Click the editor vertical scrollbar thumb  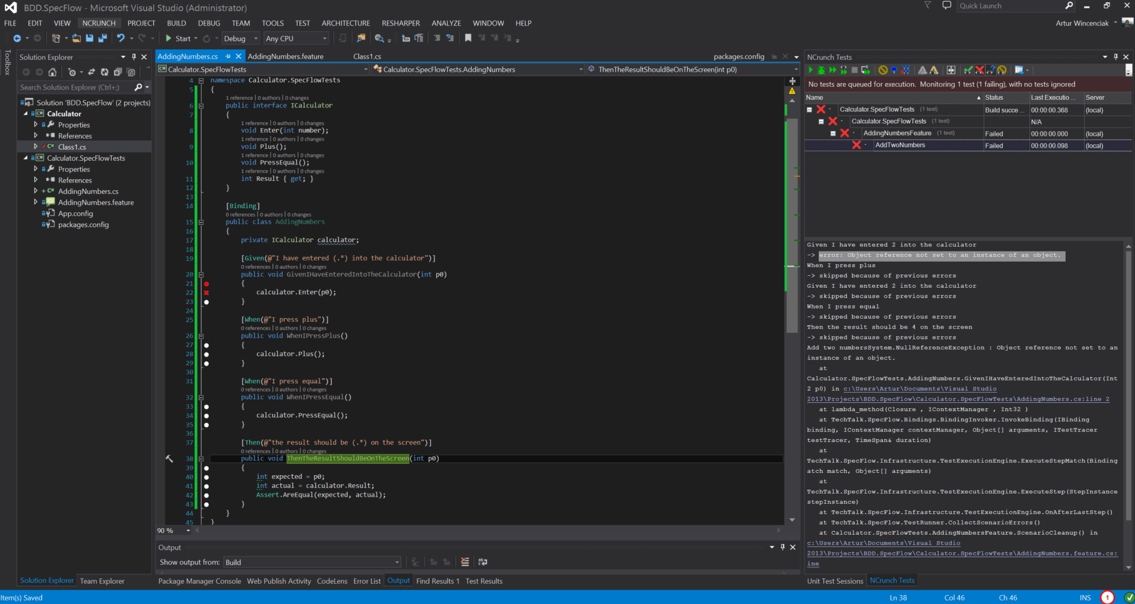[x=792, y=225]
